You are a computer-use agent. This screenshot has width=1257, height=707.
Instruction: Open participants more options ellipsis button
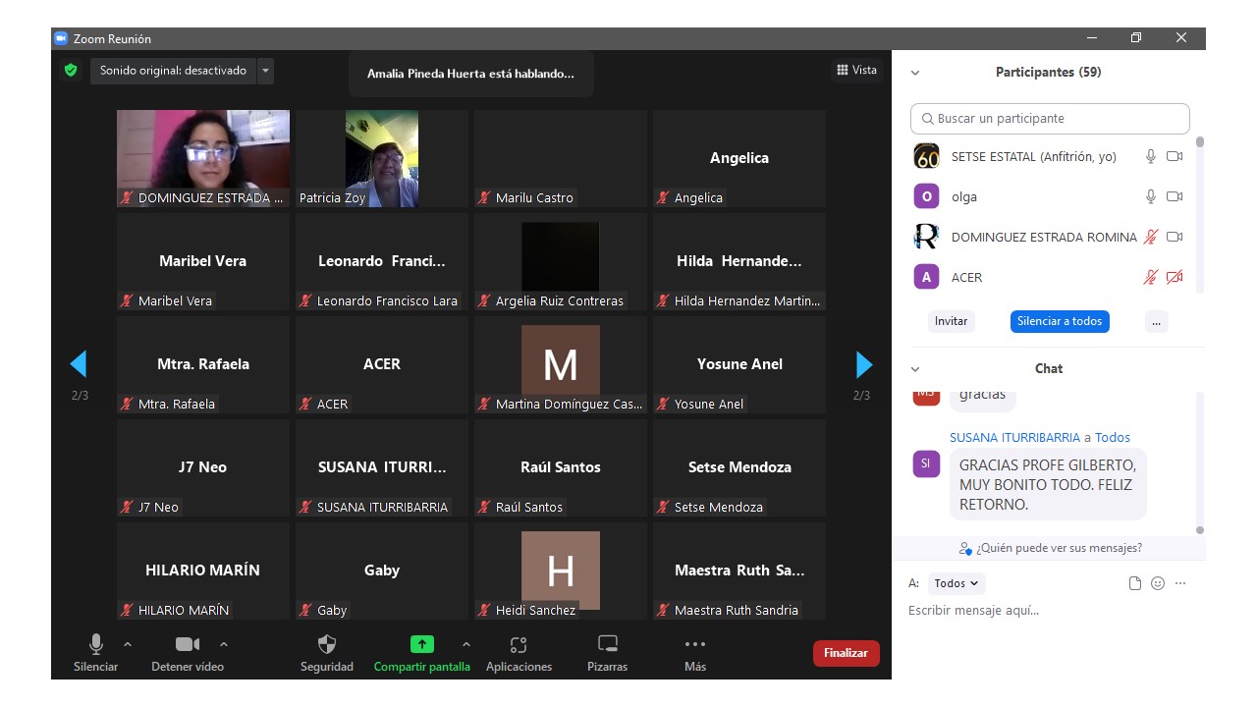pos(1157,321)
